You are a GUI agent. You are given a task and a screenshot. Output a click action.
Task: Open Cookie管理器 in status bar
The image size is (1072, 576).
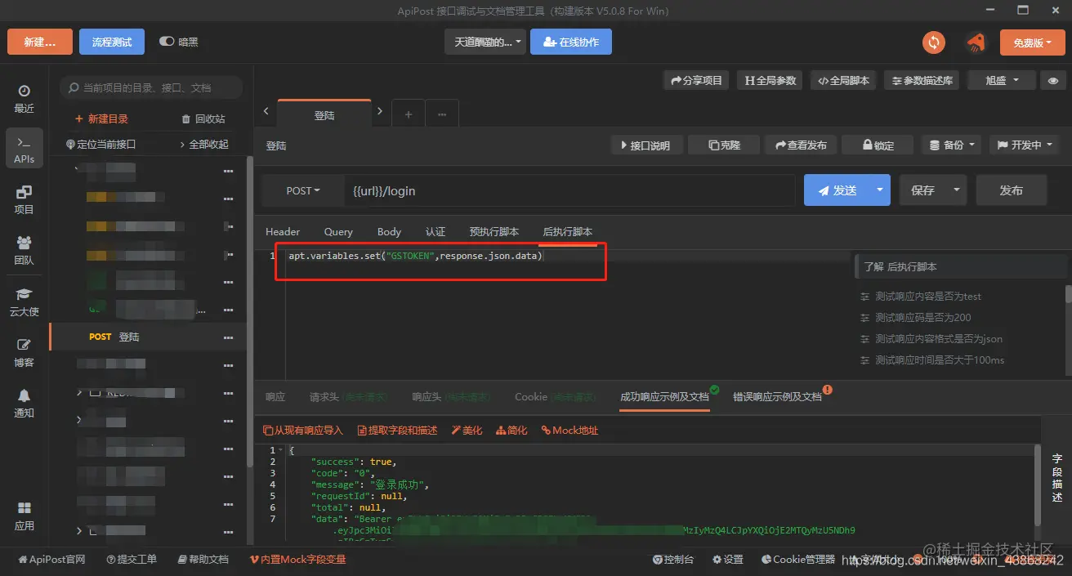click(798, 560)
